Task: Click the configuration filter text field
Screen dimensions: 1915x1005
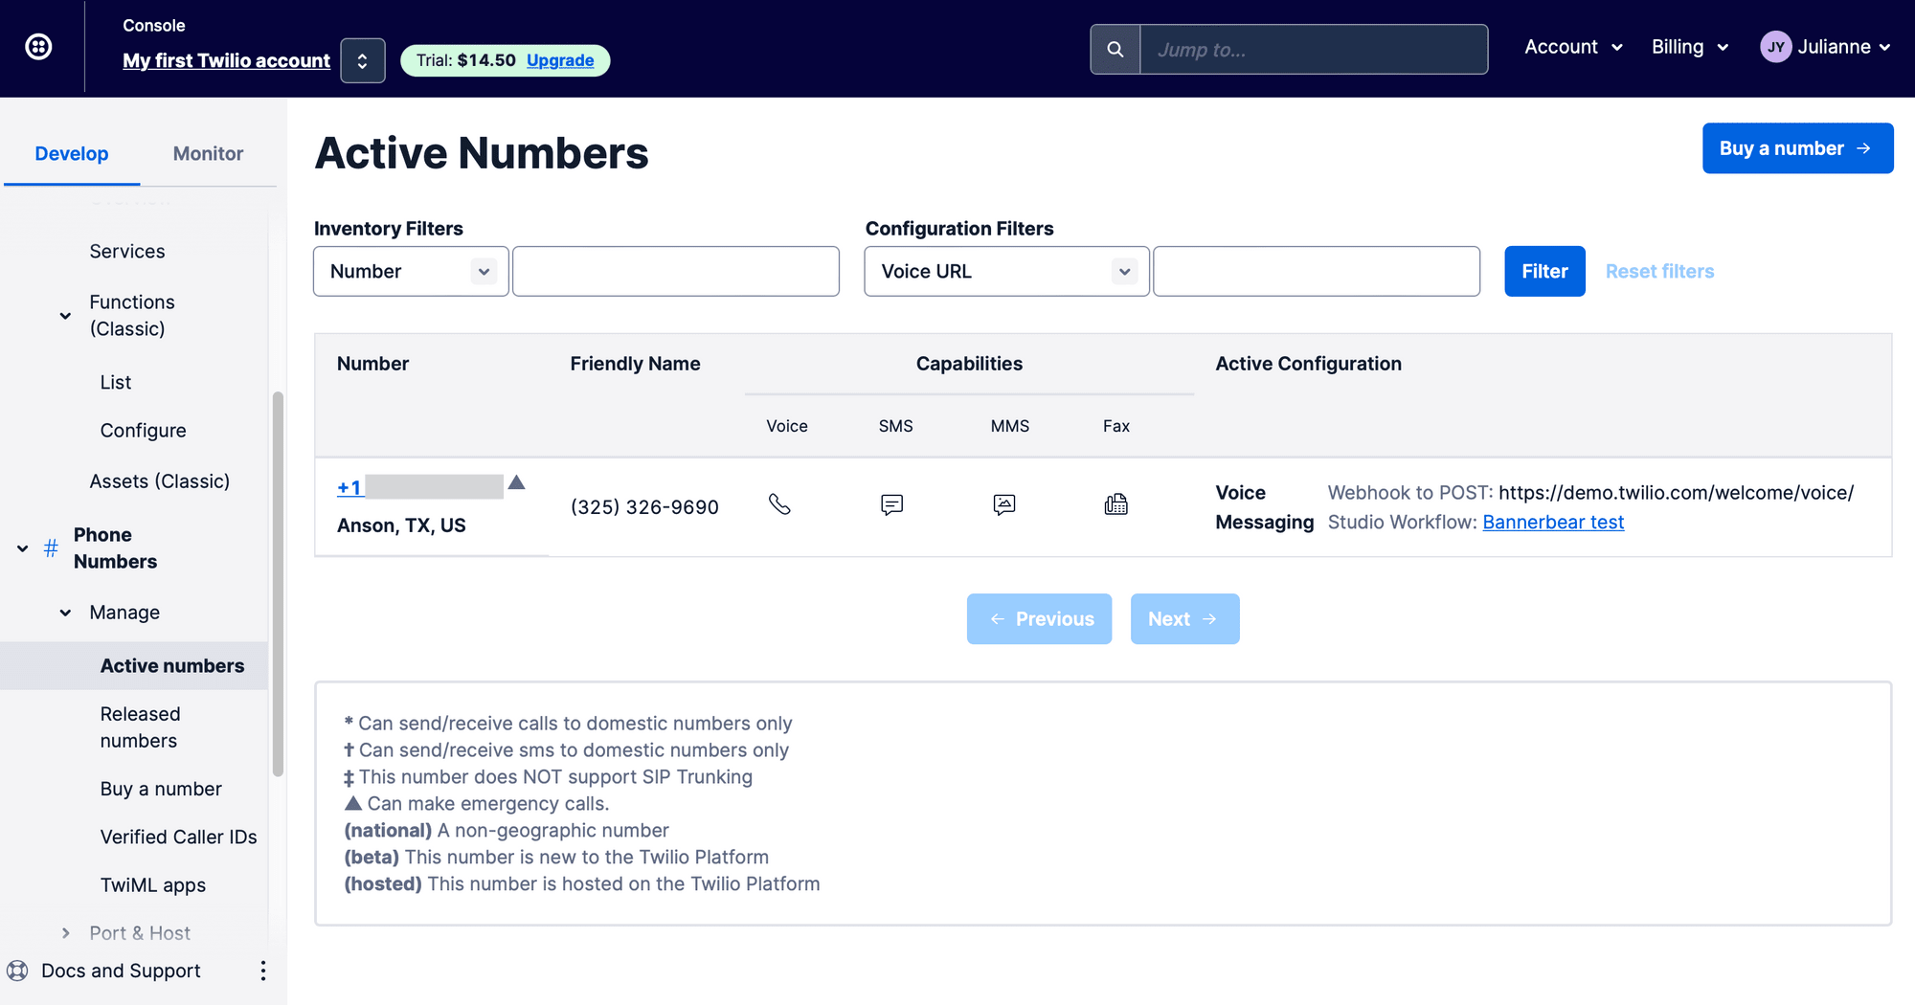Action: pyautogui.click(x=1317, y=272)
